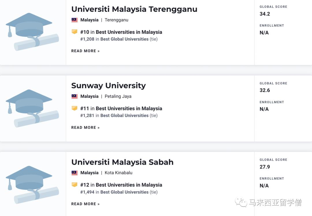Image resolution: width=312 pixels, height=216 pixels.
Task: Click Malaysia flag under Sunway University
Action: (75, 96)
